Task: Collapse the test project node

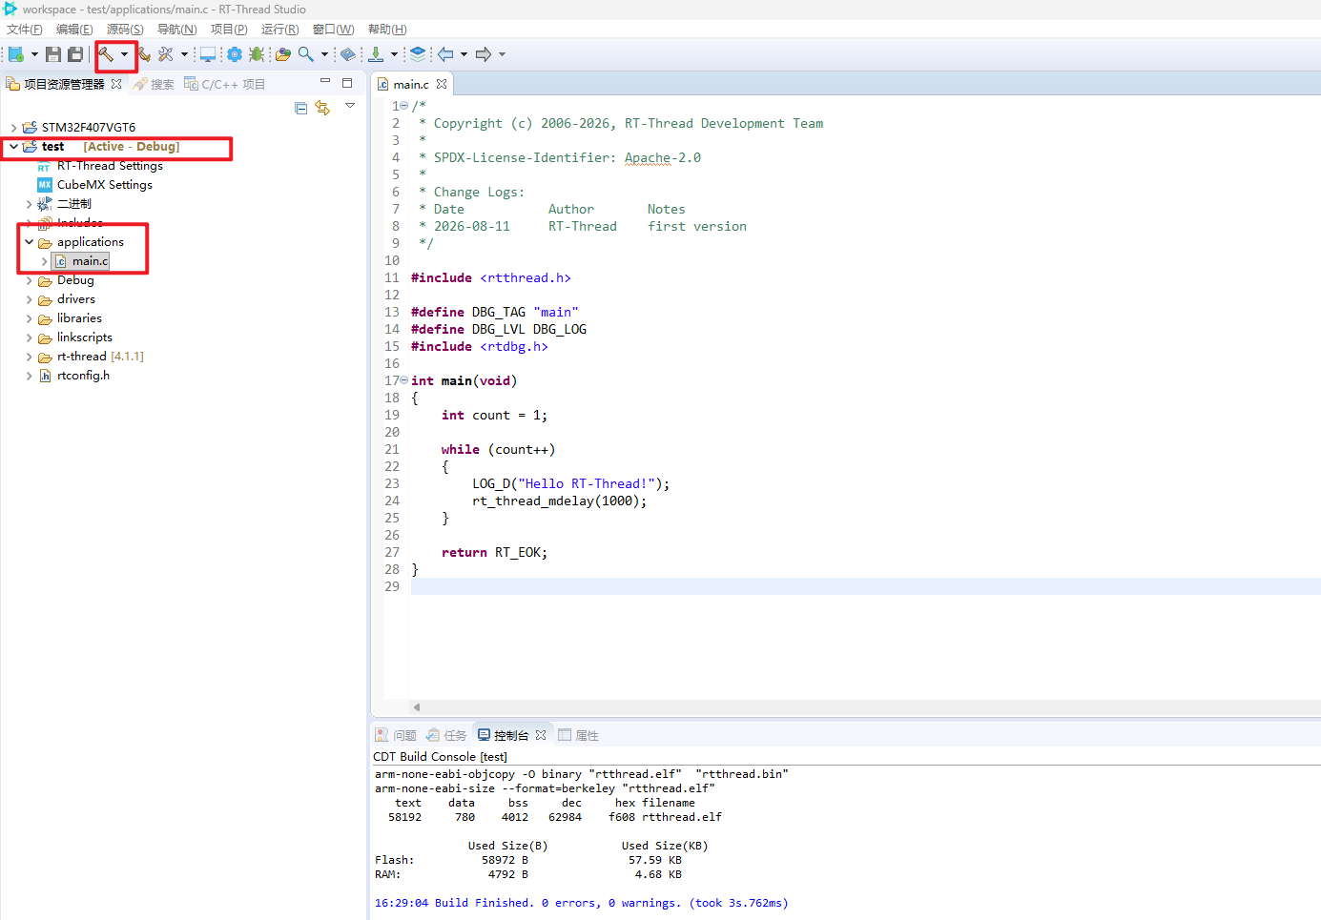Action: (x=13, y=147)
